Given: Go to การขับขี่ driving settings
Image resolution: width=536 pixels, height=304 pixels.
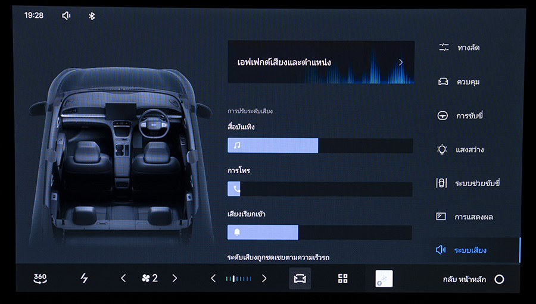Looking at the screenshot, I should click(x=468, y=115).
